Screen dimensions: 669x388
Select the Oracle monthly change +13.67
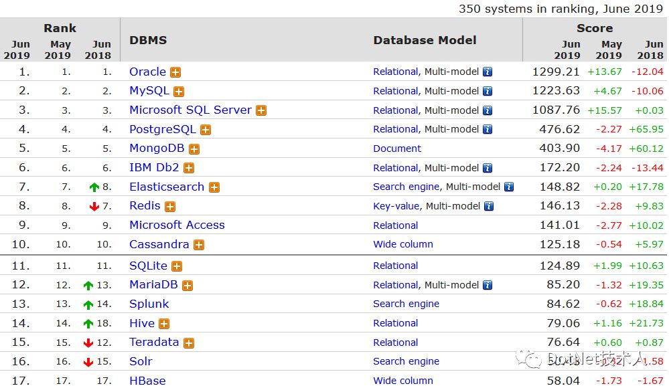(x=605, y=72)
